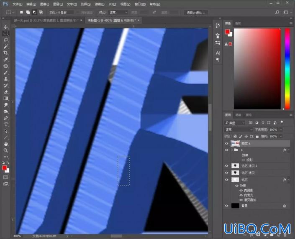Click the Add to selection icon

28,13
